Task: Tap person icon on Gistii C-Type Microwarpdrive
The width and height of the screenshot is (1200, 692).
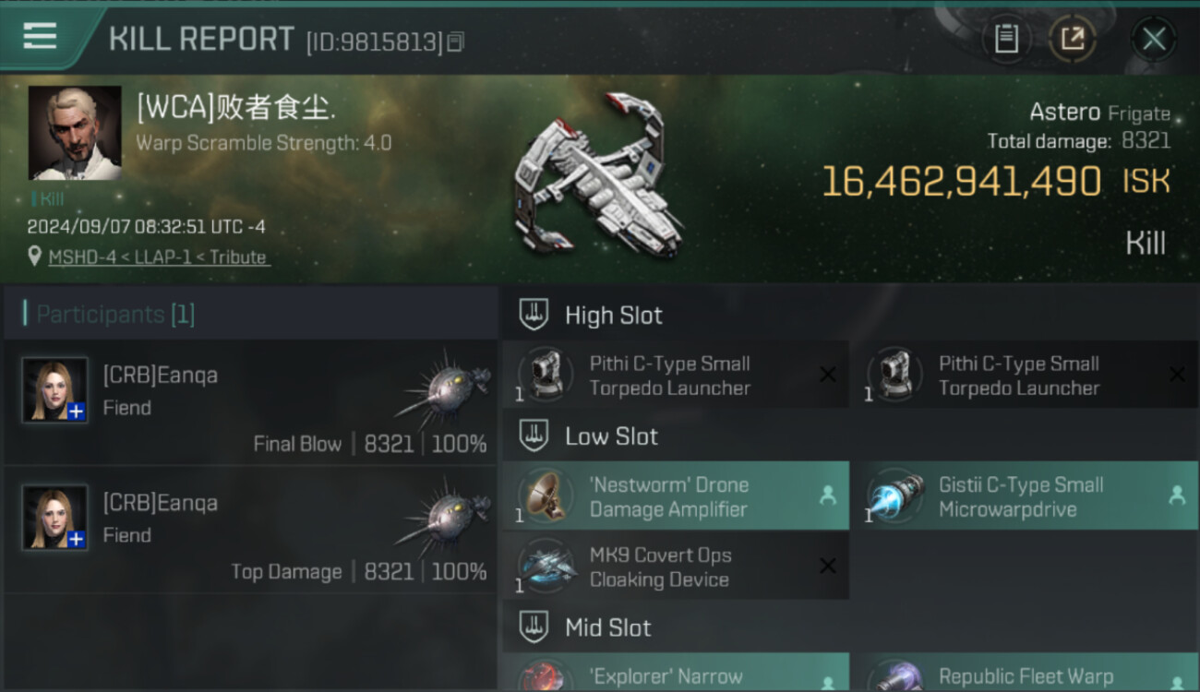Action: (1177, 496)
